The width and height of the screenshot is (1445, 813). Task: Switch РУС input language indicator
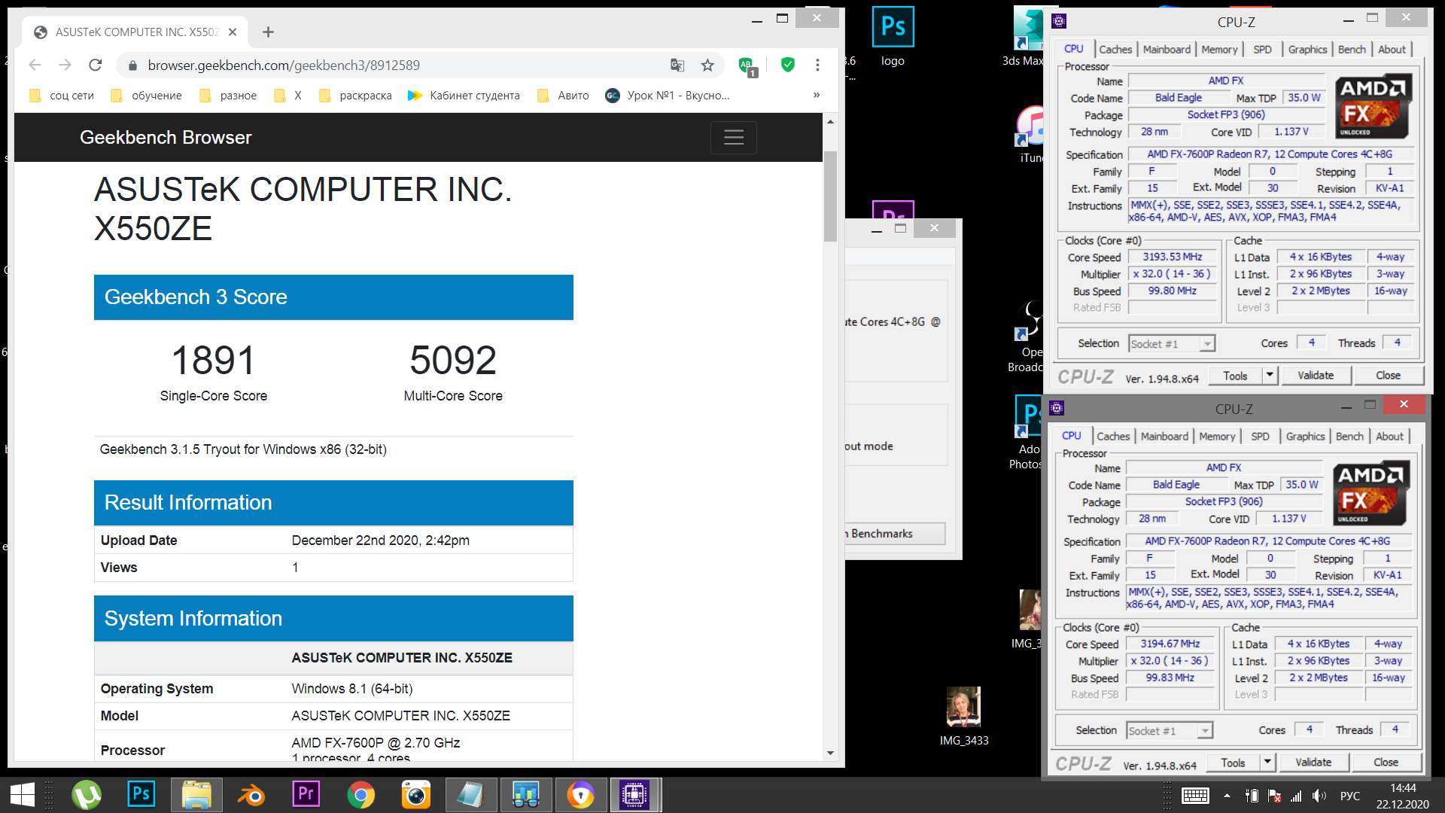[1350, 796]
